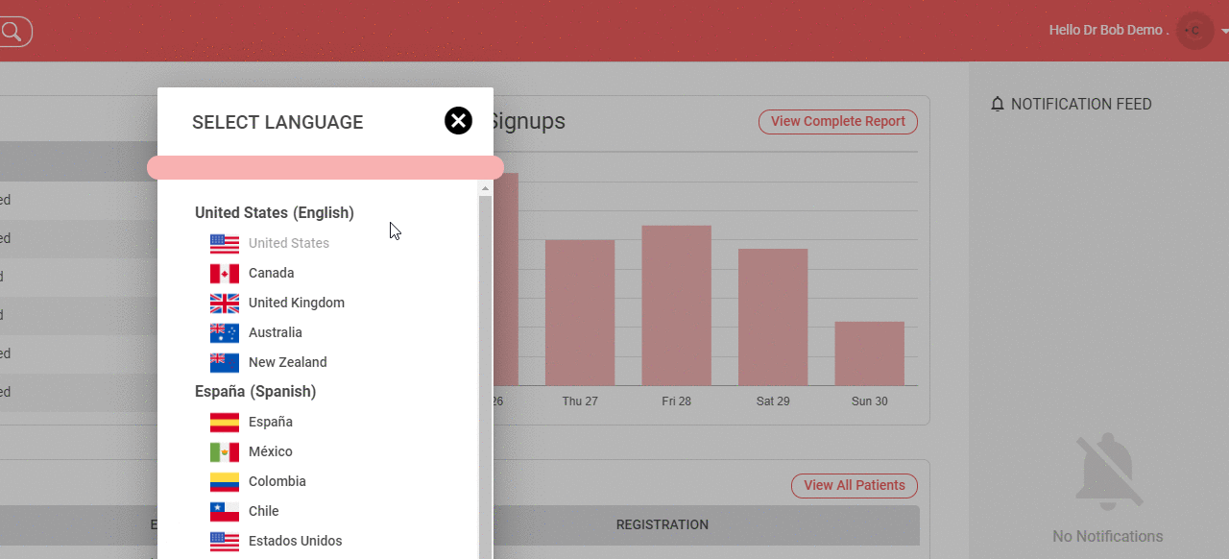The width and height of the screenshot is (1229, 559).
Task: Click the language list scrollbar up arrow
Action: click(x=485, y=189)
